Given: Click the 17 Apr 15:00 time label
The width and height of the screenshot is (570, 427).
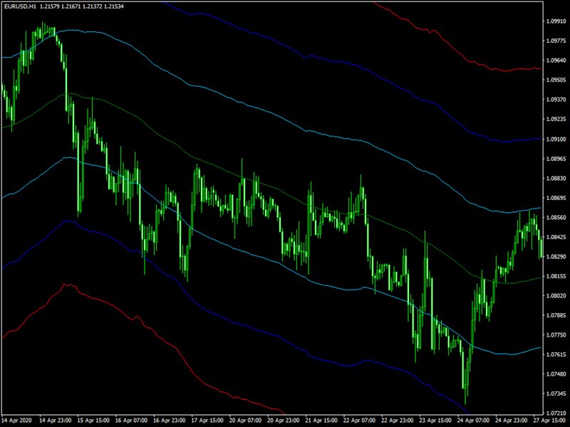Looking at the screenshot, I should [x=207, y=421].
